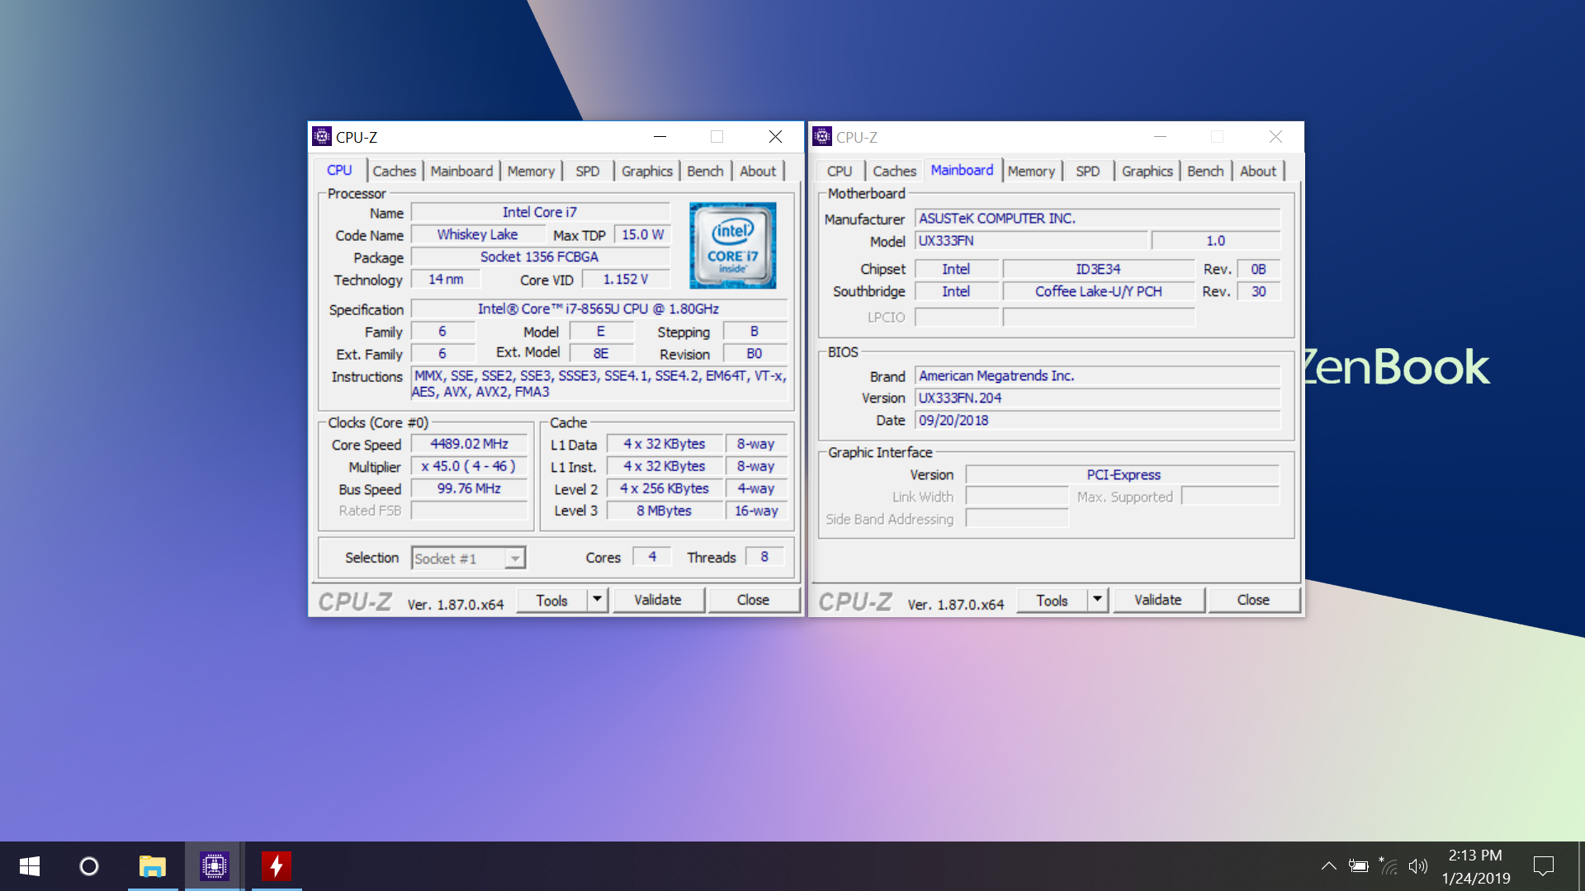The width and height of the screenshot is (1585, 891).
Task: Click the left CPU-Z window title icon
Action: click(323, 137)
